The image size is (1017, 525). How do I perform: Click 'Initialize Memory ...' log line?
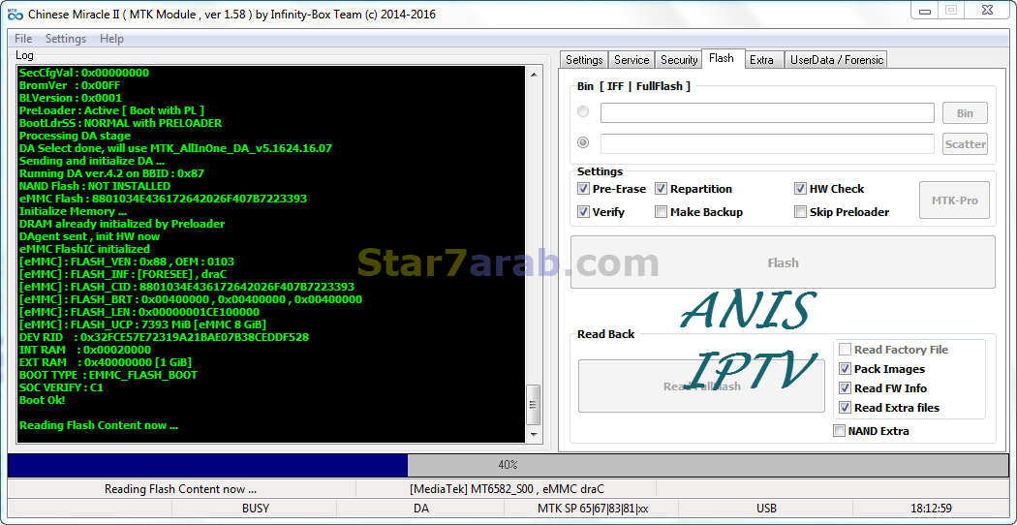pos(73,211)
